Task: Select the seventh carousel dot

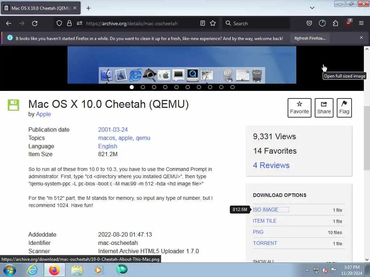Action: [x=199, y=87]
